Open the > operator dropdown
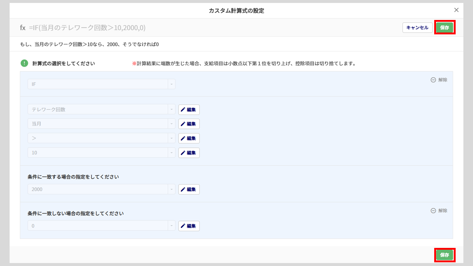Image resolution: width=473 pixels, height=266 pixels. pos(102,138)
